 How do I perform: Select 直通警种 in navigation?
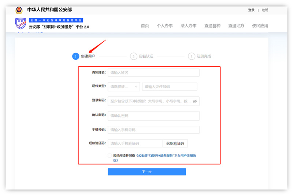click(212, 26)
